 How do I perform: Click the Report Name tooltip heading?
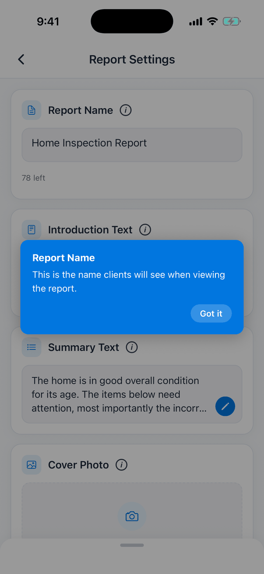coord(63,258)
